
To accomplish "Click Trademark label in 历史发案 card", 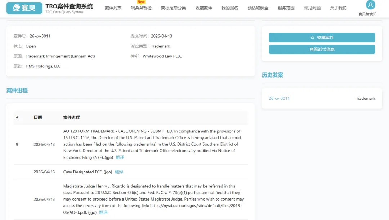I will pyautogui.click(x=366, y=98).
